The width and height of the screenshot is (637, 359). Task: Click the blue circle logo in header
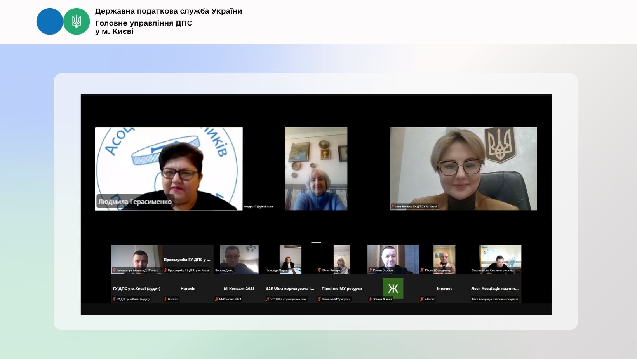[x=50, y=21]
